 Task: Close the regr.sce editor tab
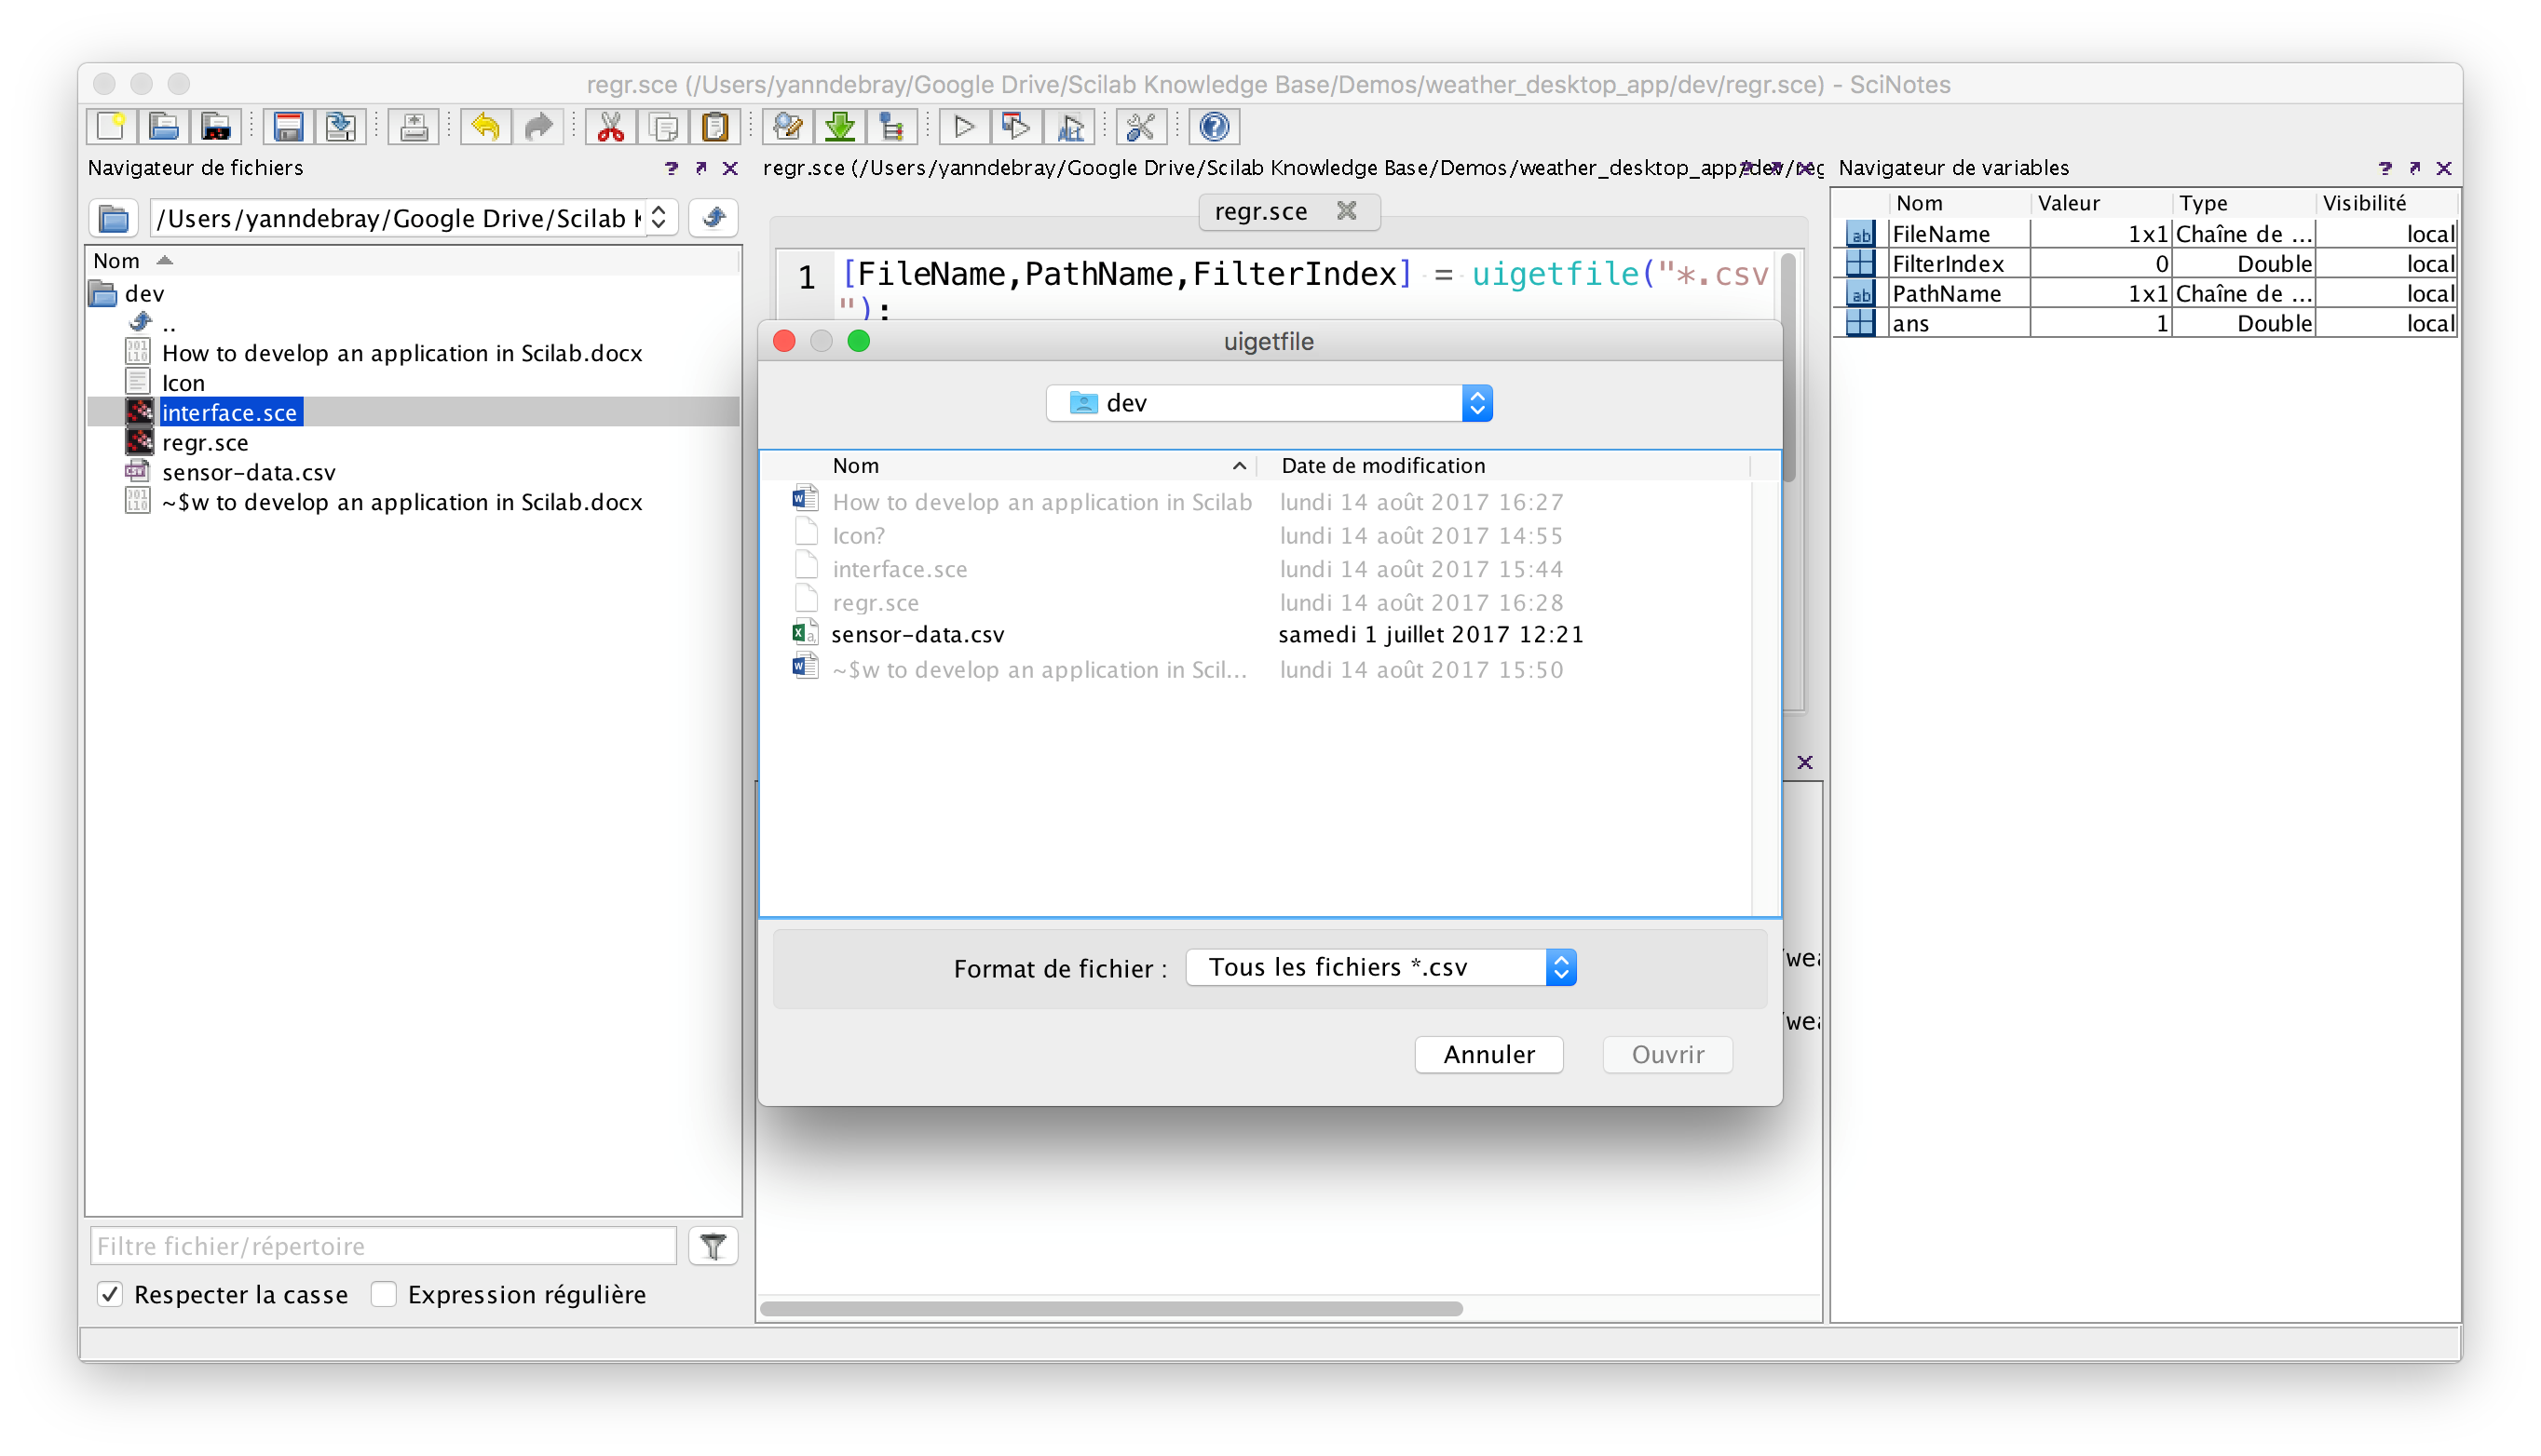(x=1347, y=211)
